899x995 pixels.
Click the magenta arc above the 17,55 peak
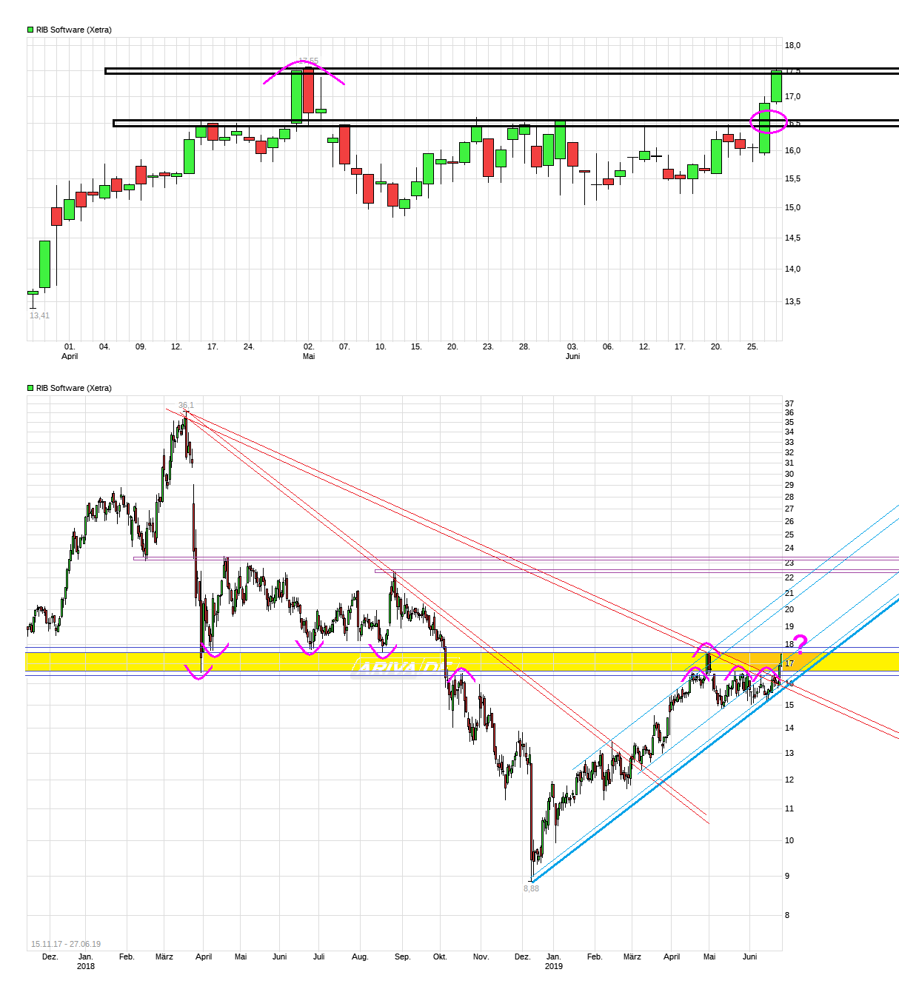pyautogui.click(x=304, y=65)
